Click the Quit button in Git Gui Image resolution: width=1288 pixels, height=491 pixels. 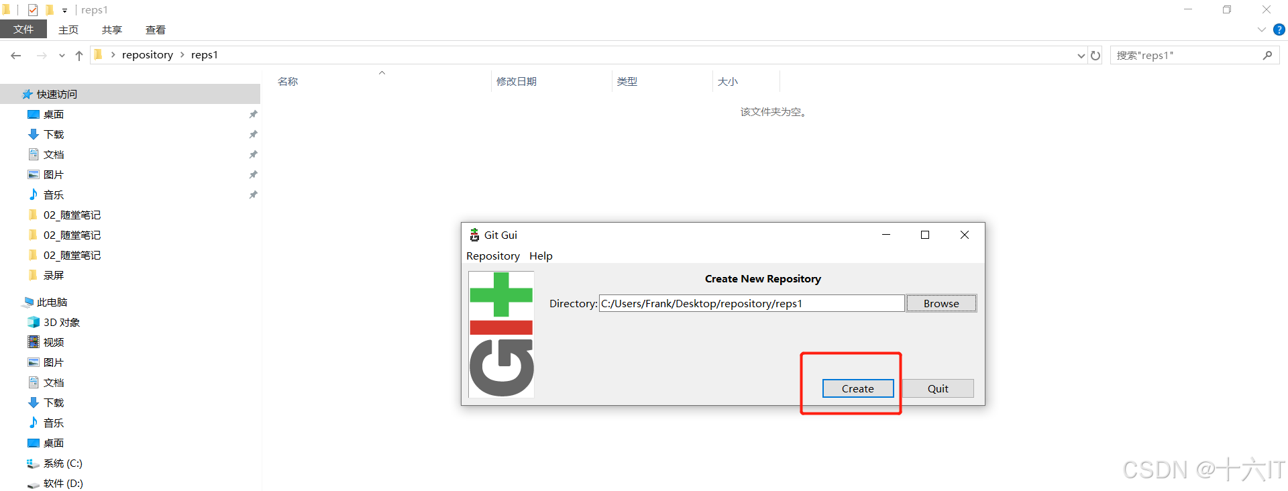click(x=938, y=388)
